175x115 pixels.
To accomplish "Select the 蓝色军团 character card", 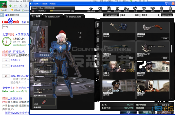I will (x=153, y=70).
